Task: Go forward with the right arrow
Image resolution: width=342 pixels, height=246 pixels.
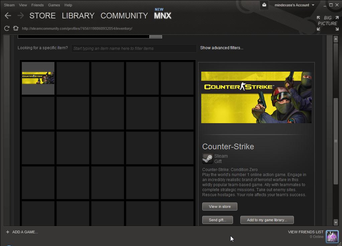Action: tap(20, 15)
